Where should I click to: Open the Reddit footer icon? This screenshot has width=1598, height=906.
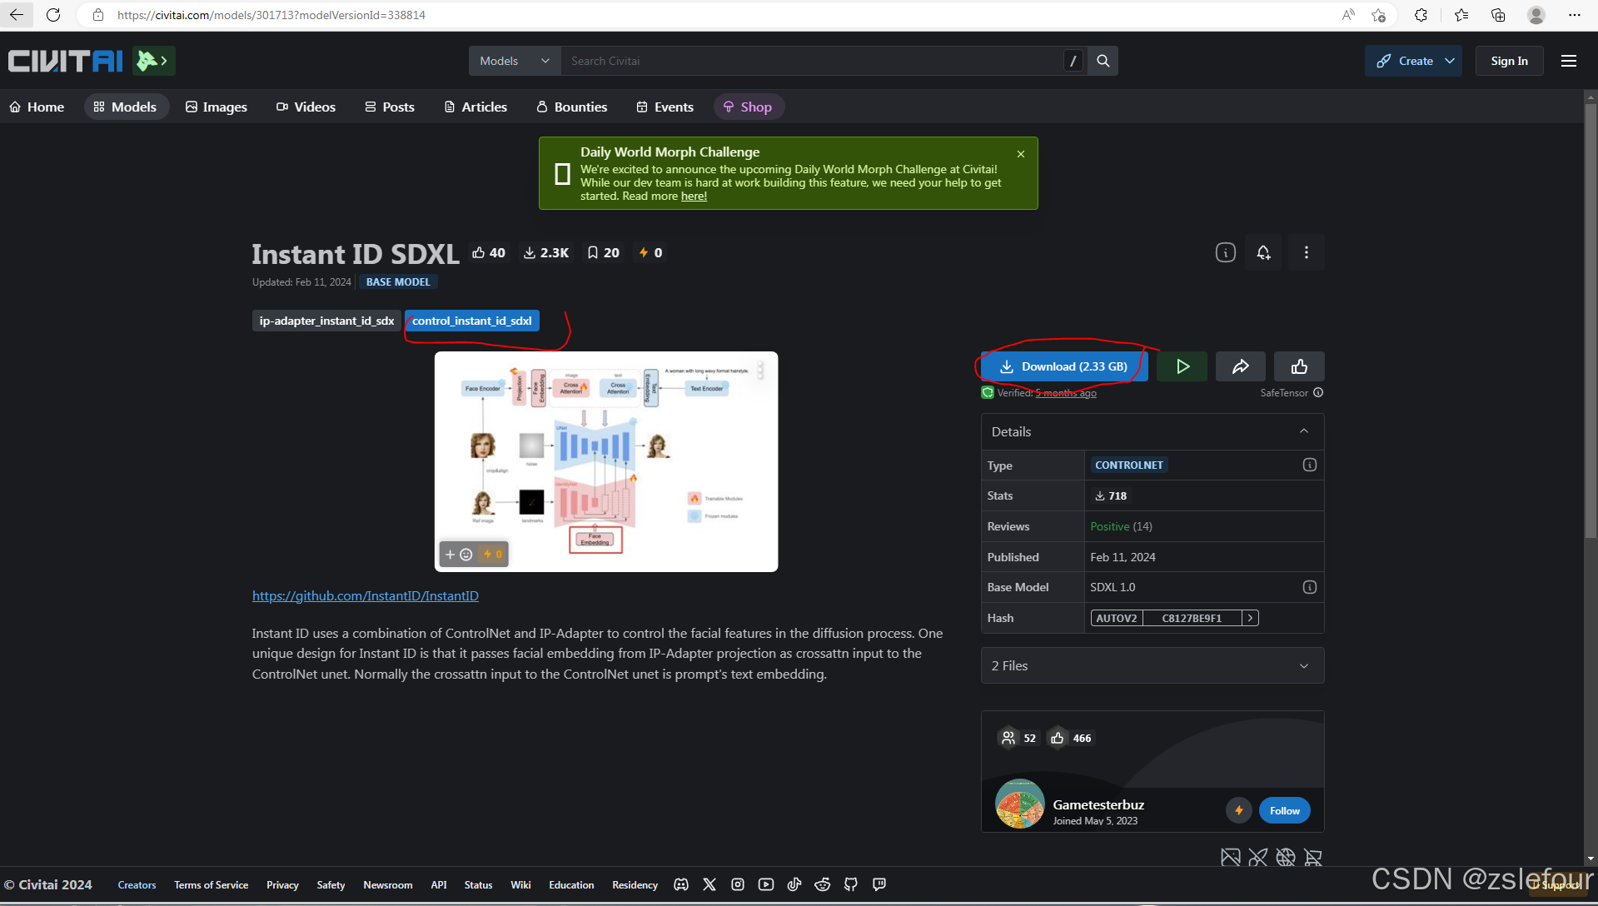coord(823,884)
